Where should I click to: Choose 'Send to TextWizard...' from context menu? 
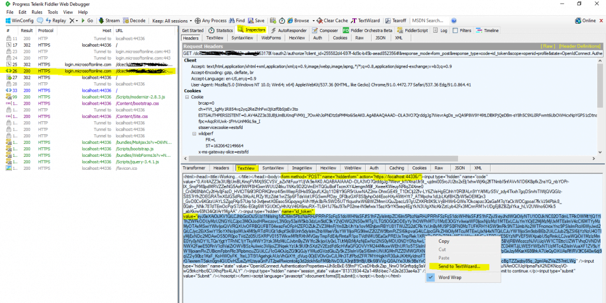click(459, 267)
